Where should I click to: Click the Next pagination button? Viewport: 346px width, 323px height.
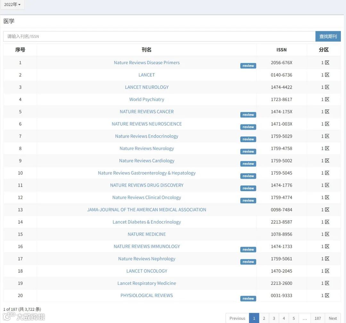coord(333,318)
